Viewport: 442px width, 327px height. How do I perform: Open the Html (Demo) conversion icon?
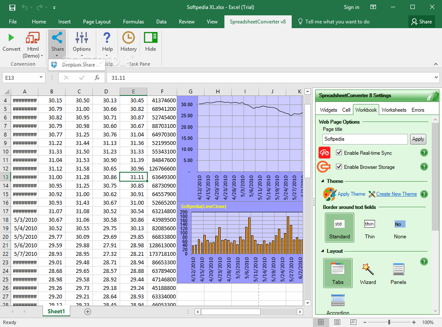pyautogui.click(x=33, y=38)
